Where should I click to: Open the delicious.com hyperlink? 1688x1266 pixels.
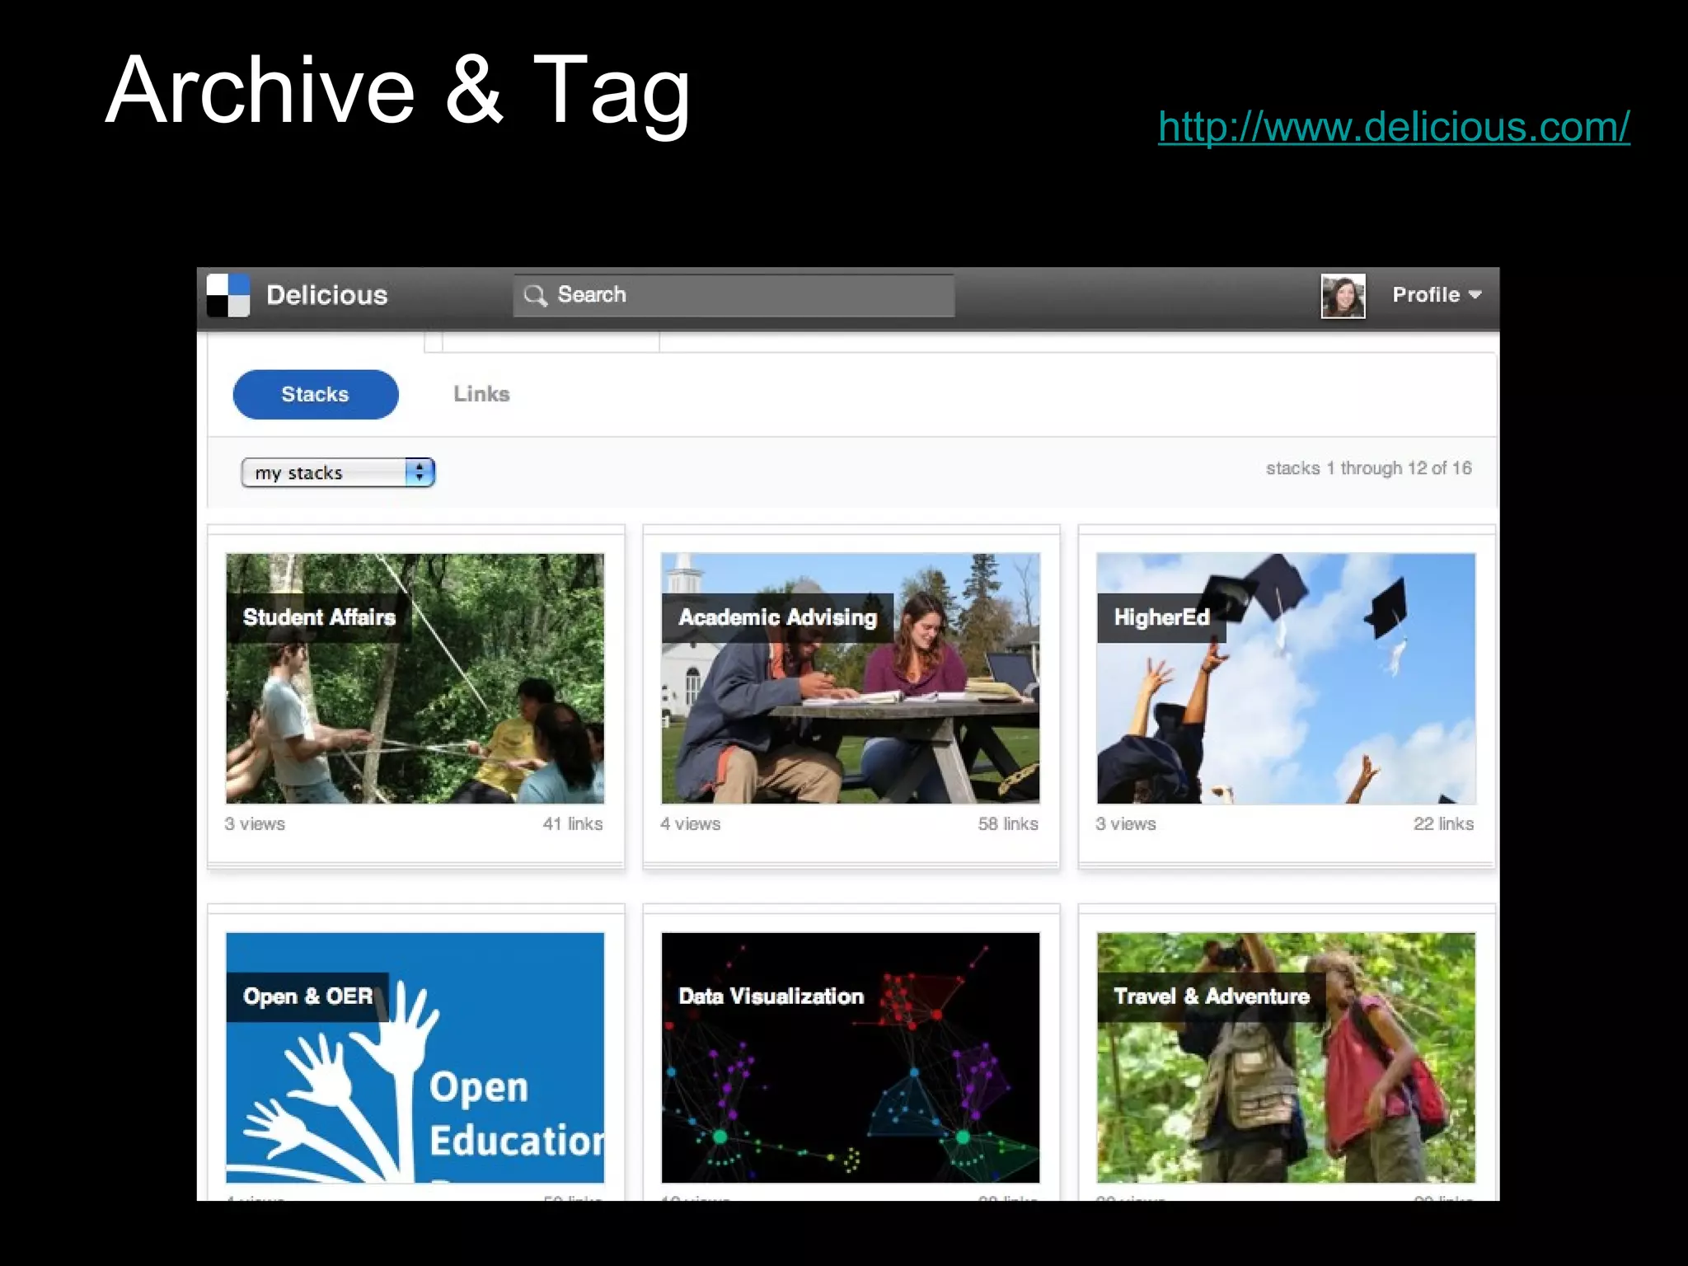[1394, 127]
